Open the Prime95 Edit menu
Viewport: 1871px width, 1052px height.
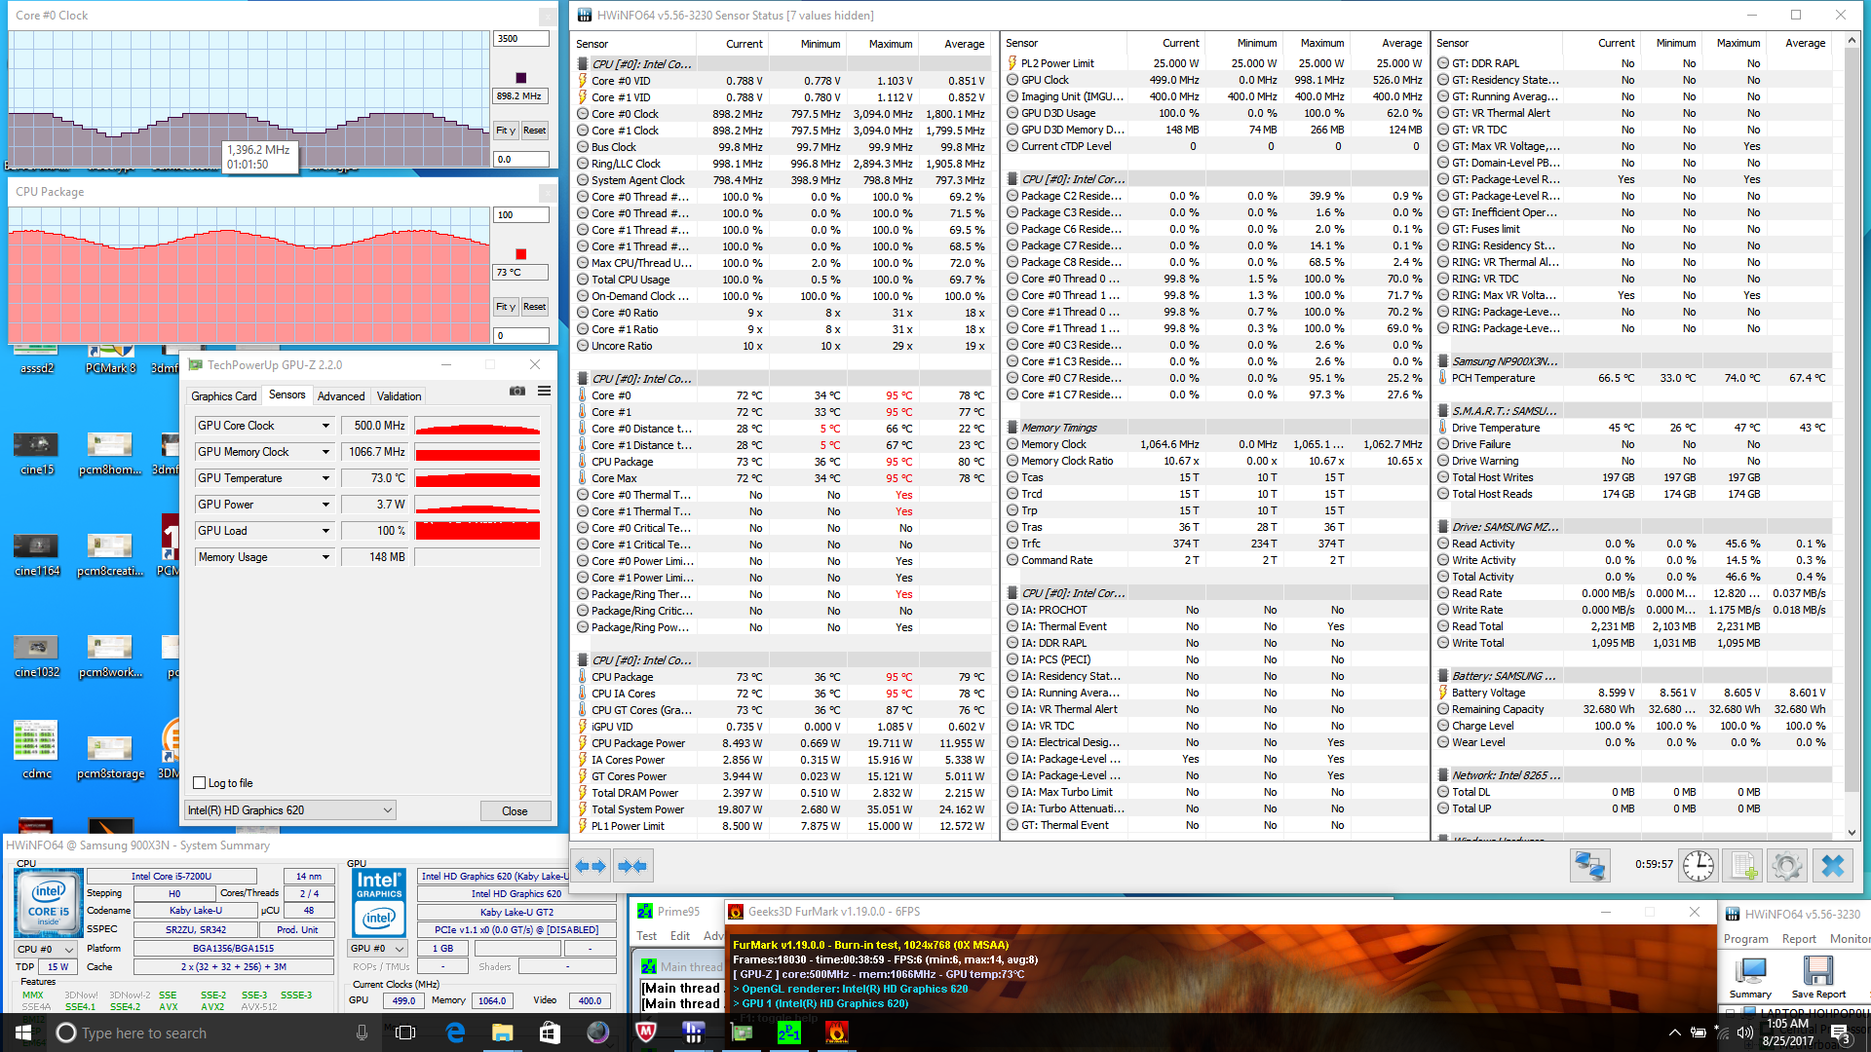pyautogui.click(x=680, y=936)
